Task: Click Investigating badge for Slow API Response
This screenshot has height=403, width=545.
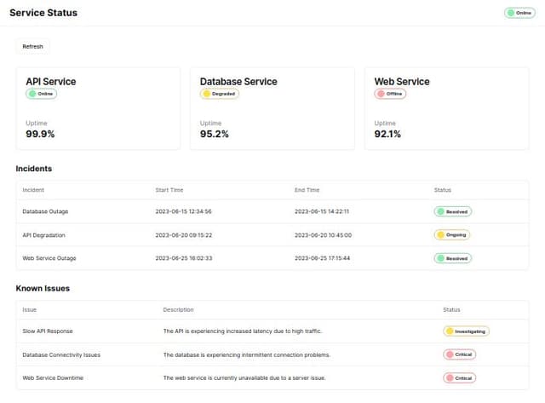Action: [x=466, y=331]
